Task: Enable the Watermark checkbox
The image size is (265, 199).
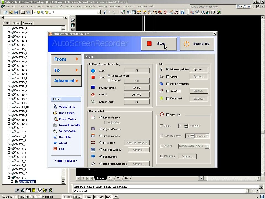Action: click(x=168, y=98)
